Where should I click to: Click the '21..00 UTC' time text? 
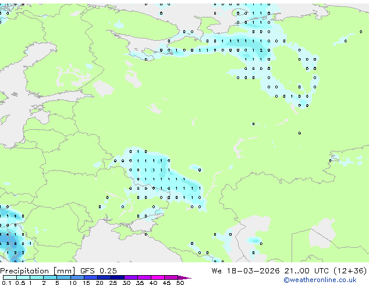pos(306,271)
